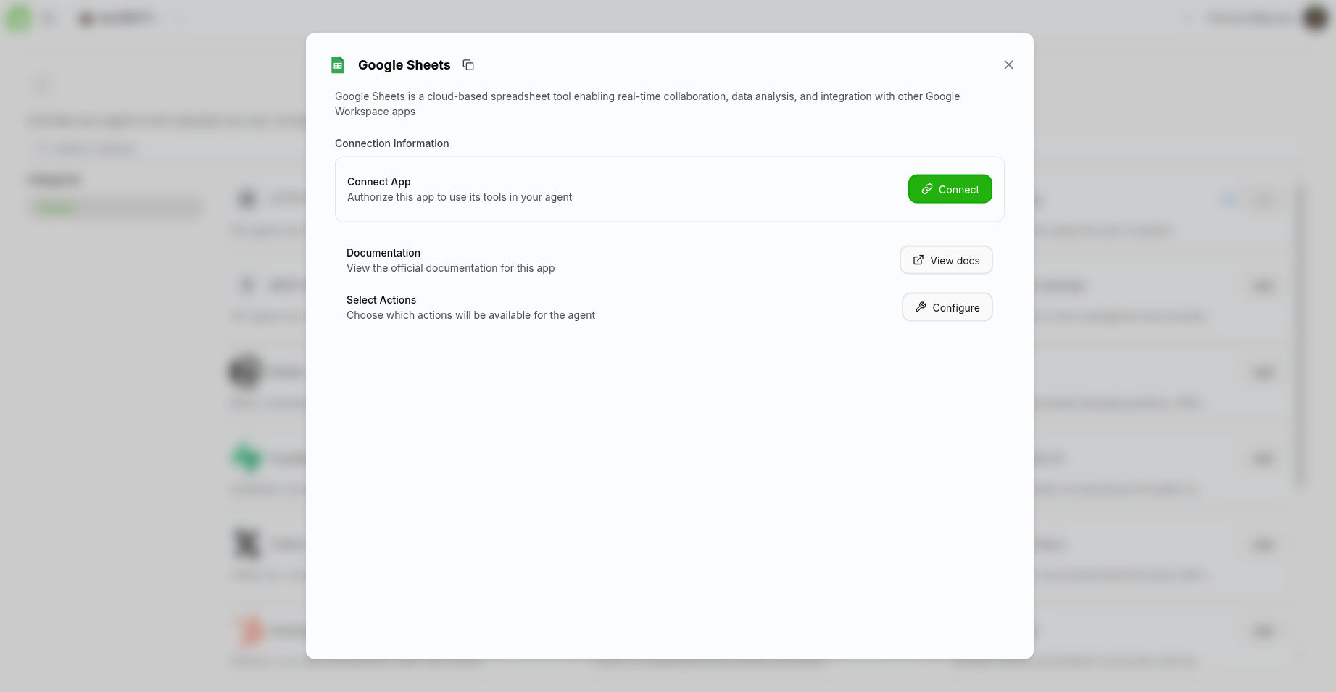Click the dark round app icon in the background list
Screen dimensions: 1336x692
pyautogui.click(x=246, y=371)
